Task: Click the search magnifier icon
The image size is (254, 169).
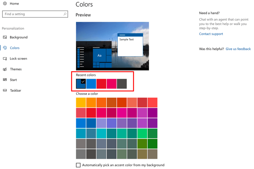Action: pyautogui.click(x=65, y=14)
